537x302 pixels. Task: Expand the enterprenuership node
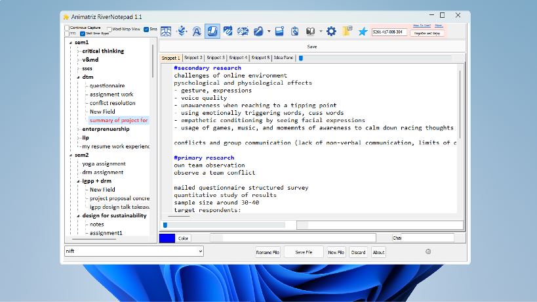(x=79, y=129)
